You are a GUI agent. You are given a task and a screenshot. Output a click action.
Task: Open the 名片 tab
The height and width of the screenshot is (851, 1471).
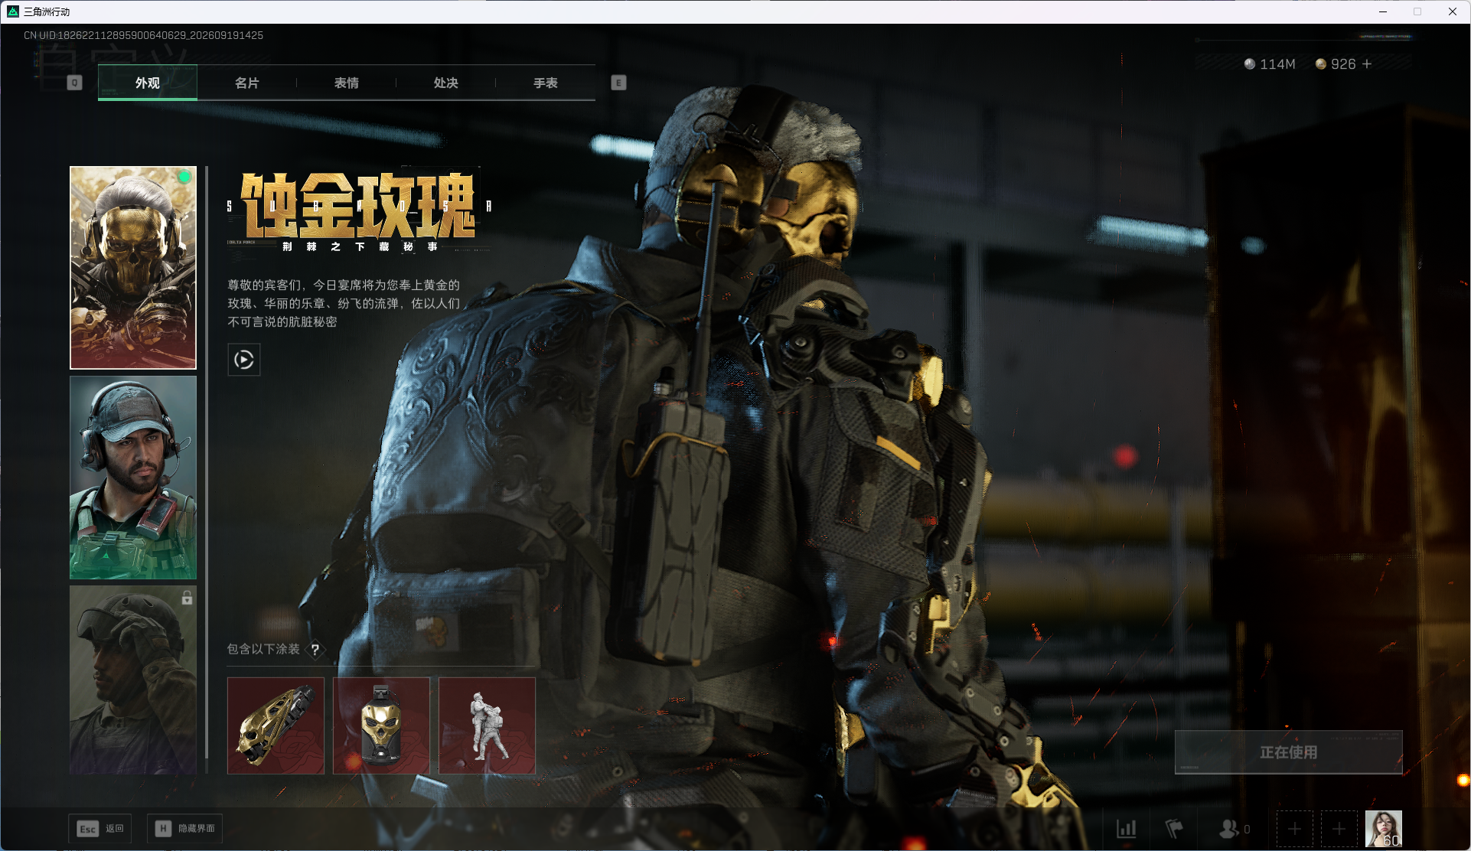(x=247, y=83)
